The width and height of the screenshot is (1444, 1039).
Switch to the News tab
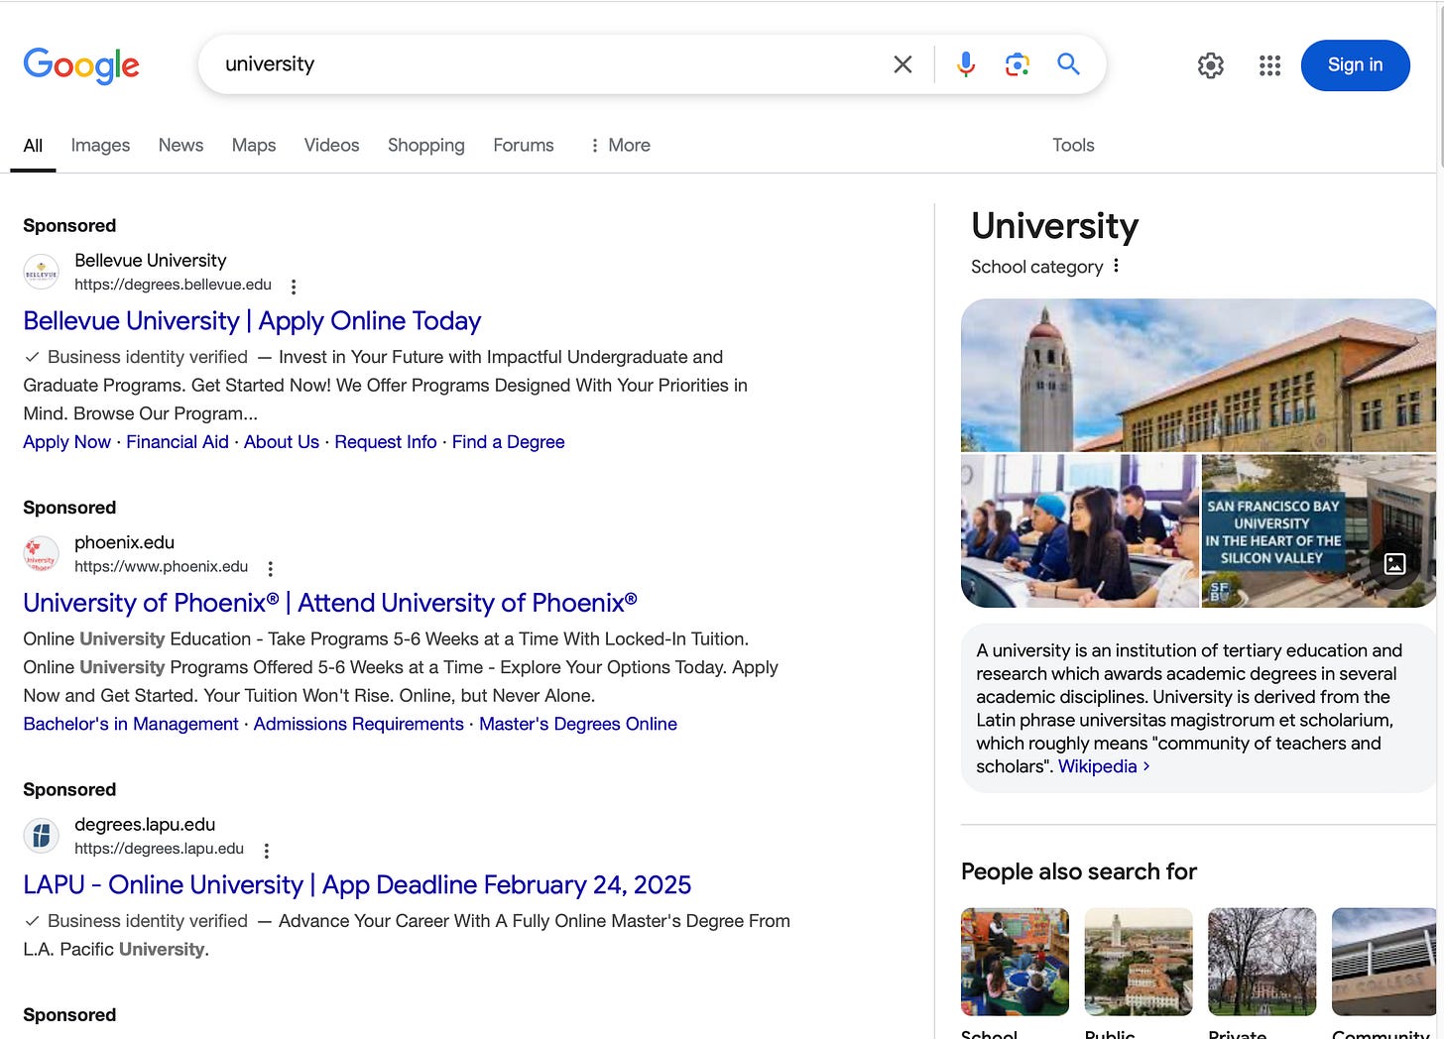click(180, 145)
